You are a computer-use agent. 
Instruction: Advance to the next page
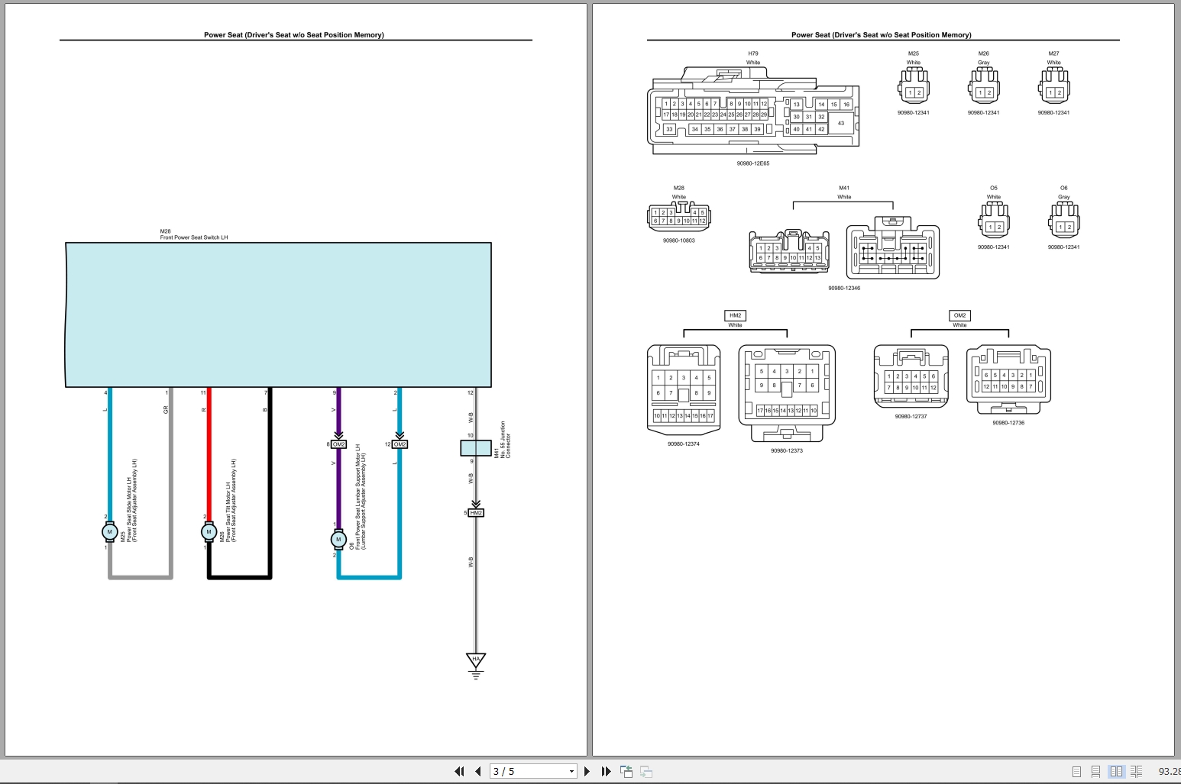pos(587,771)
